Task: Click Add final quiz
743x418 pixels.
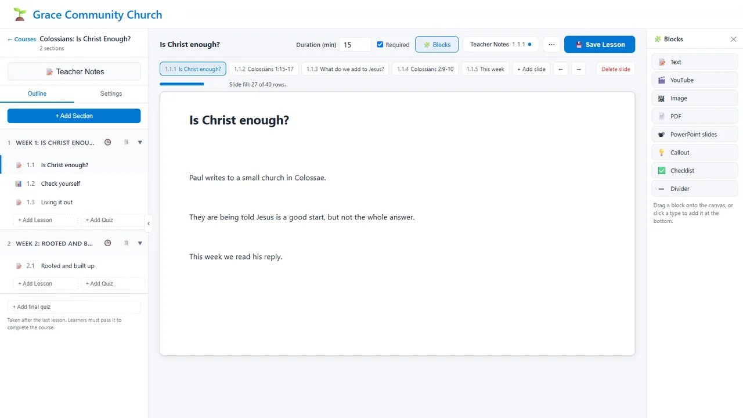Action: pyautogui.click(x=74, y=307)
